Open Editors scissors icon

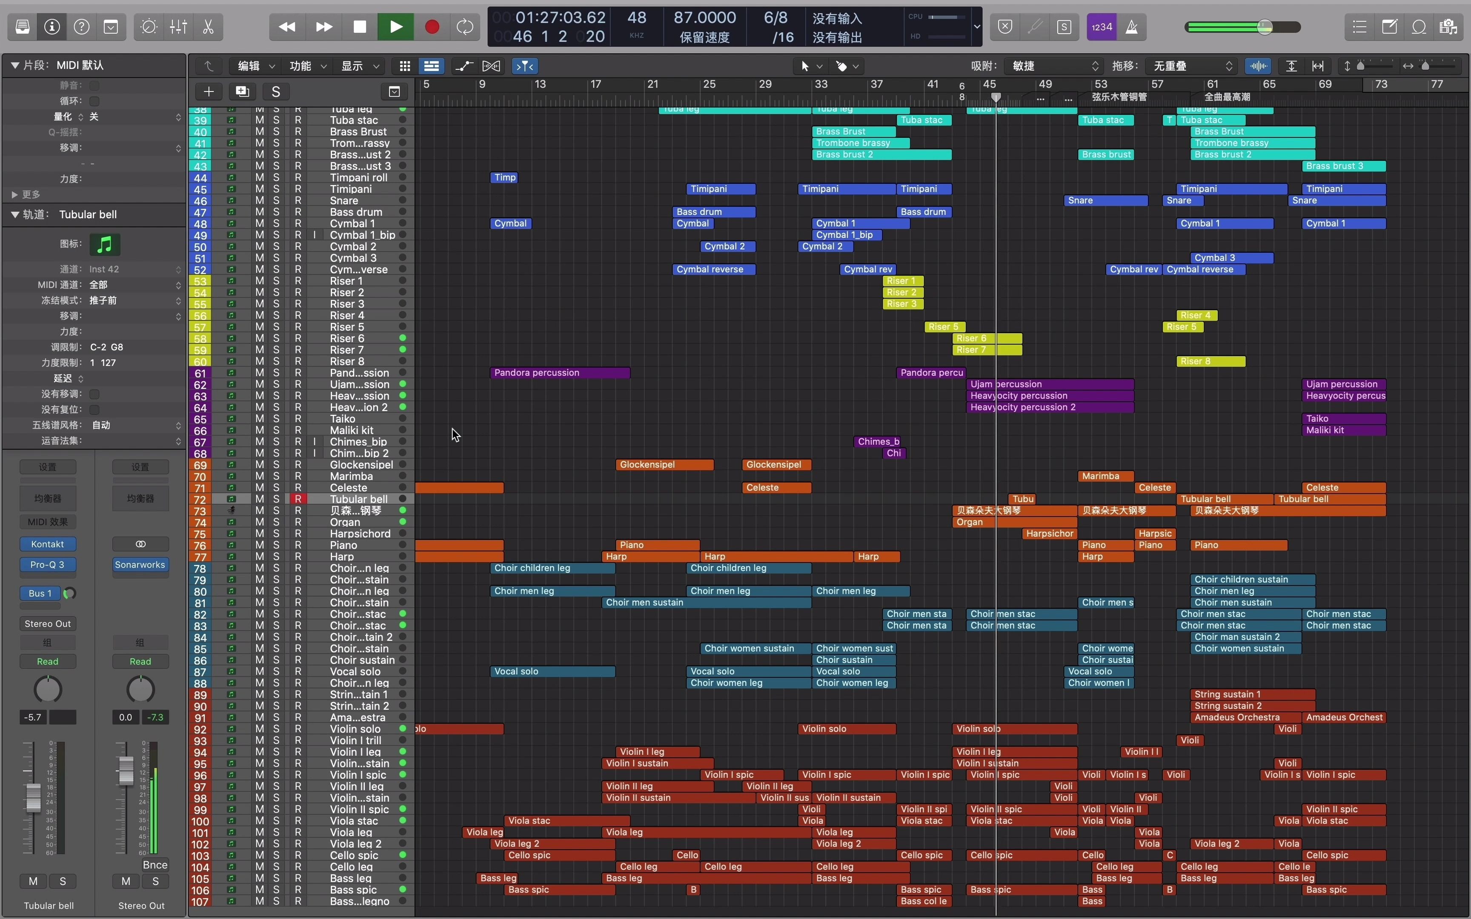click(208, 27)
